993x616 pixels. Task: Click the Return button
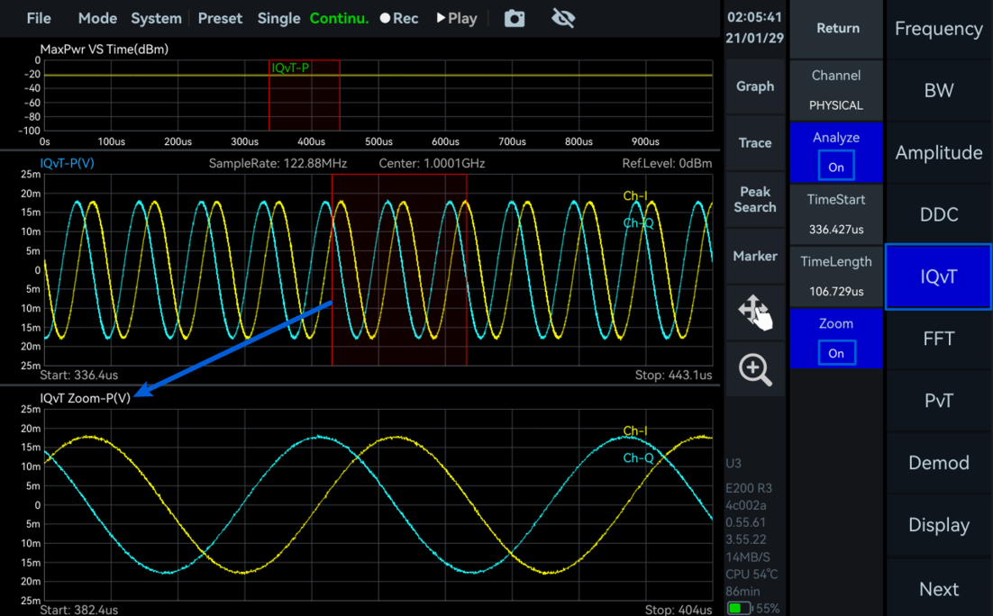click(837, 29)
